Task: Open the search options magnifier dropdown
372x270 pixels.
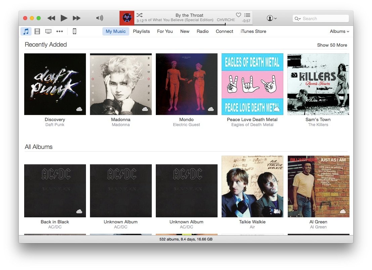Action: click(297, 18)
